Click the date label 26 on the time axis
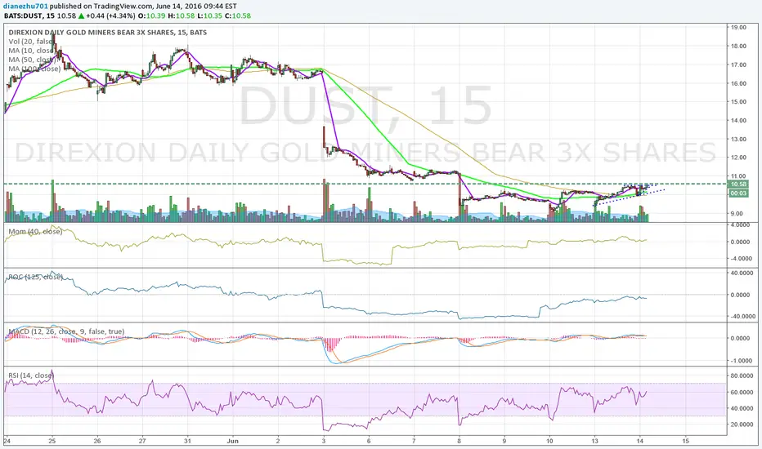The image size is (762, 449). pyautogui.click(x=97, y=441)
